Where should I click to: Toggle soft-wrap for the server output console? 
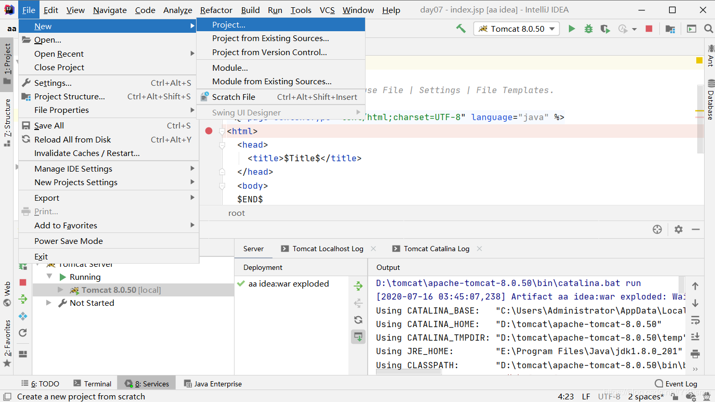point(695,320)
